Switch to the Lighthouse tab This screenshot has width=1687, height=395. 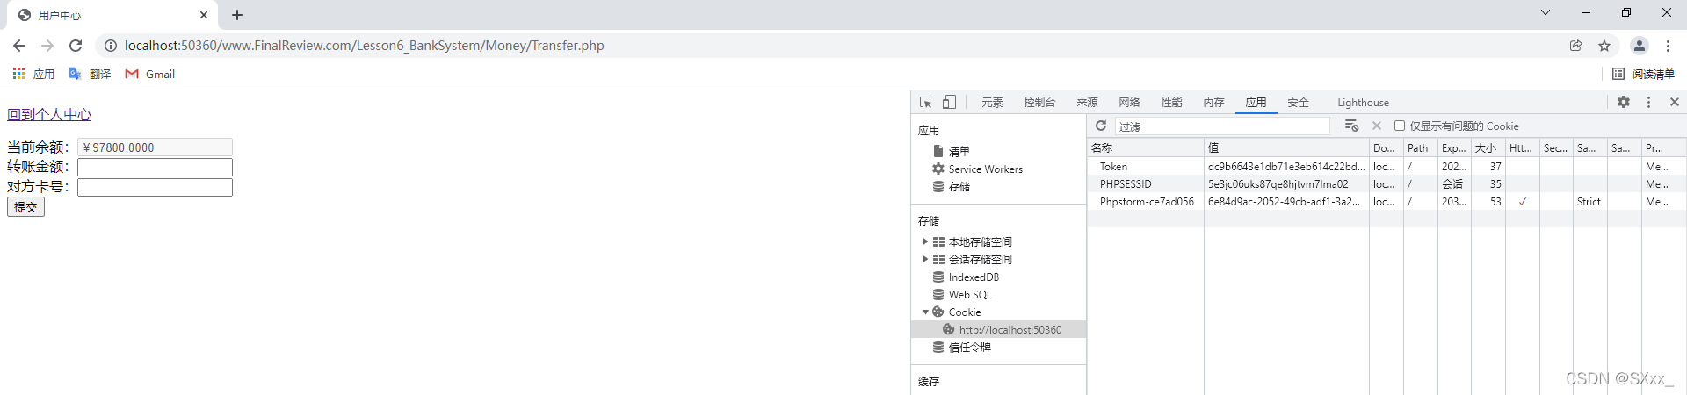point(1363,103)
